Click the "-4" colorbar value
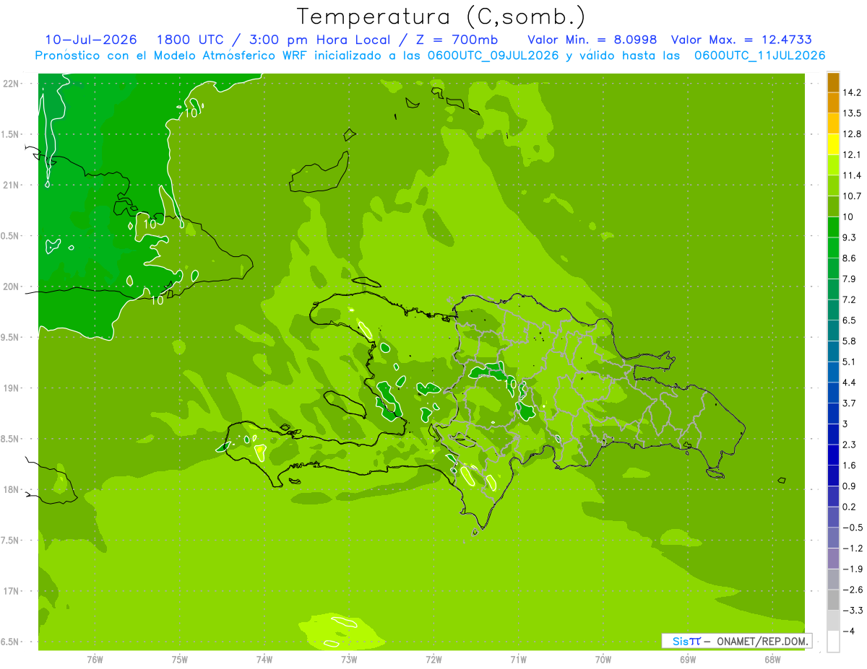Image resolution: width=867 pixels, height=669 pixels. (849, 631)
